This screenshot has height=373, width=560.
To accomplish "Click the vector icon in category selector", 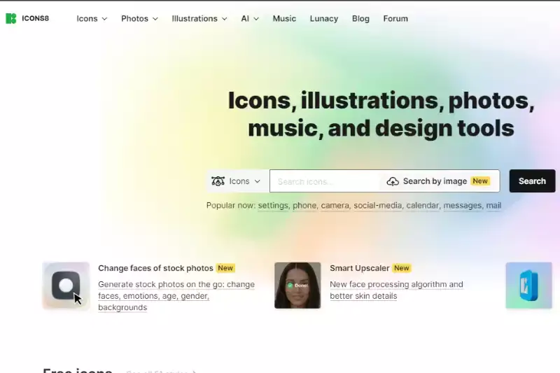I will click(218, 181).
